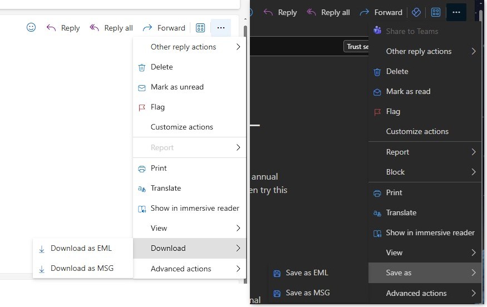This screenshot has height=307, width=487.
Task: Click the Trust sender button in dark window
Action: (x=356, y=47)
